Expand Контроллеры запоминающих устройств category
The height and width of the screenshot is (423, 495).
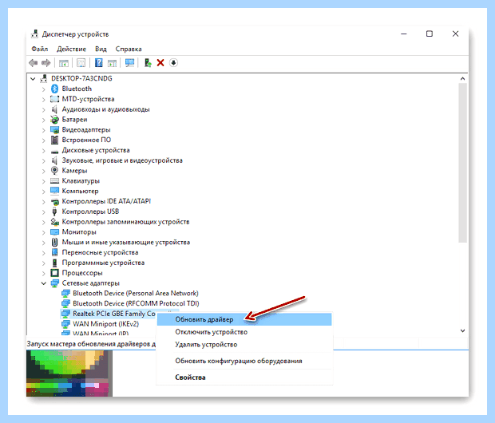44,222
